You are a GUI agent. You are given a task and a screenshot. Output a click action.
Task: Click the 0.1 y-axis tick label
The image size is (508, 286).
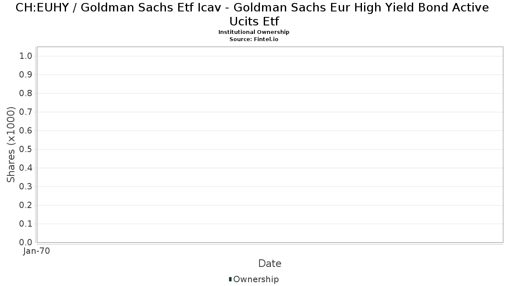[26, 224]
